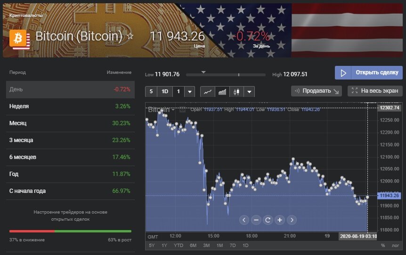This screenshot has height=255, width=406.
Task: Select the area chart type icon
Action: coord(222,91)
